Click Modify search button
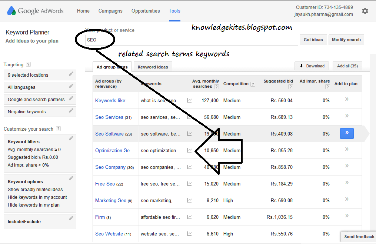The width and height of the screenshot is (376, 244). [346, 40]
